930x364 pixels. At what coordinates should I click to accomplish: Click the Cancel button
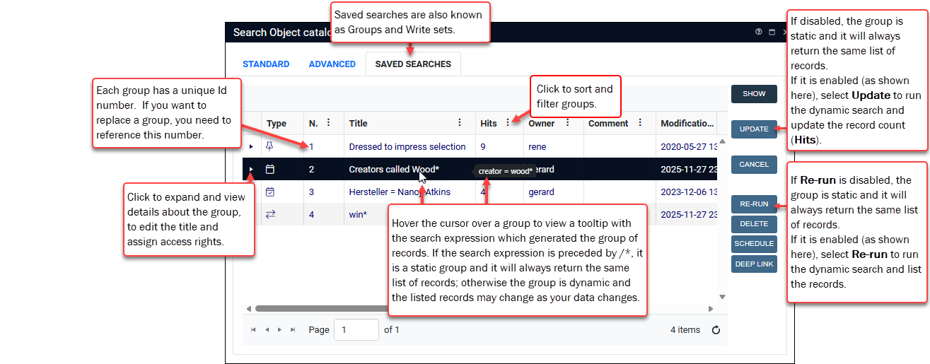pos(754,164)
